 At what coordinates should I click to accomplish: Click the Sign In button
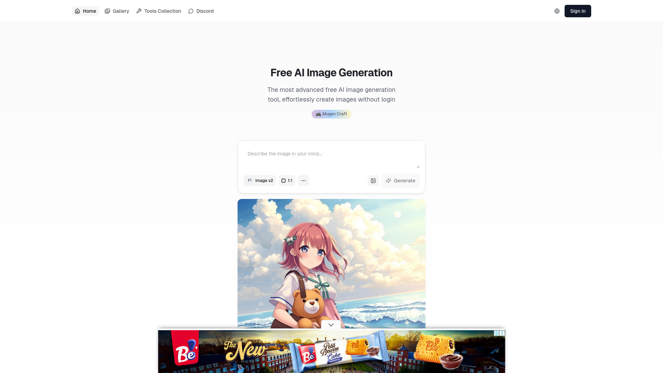click(x=578, y=11)
